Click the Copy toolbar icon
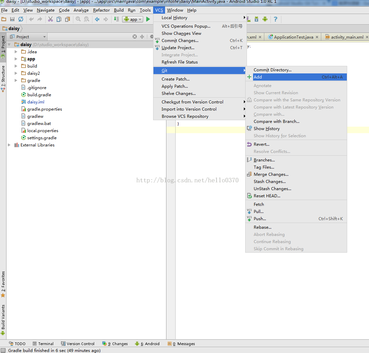The height and width of the screenshot is (353, 369). point(59,19)
